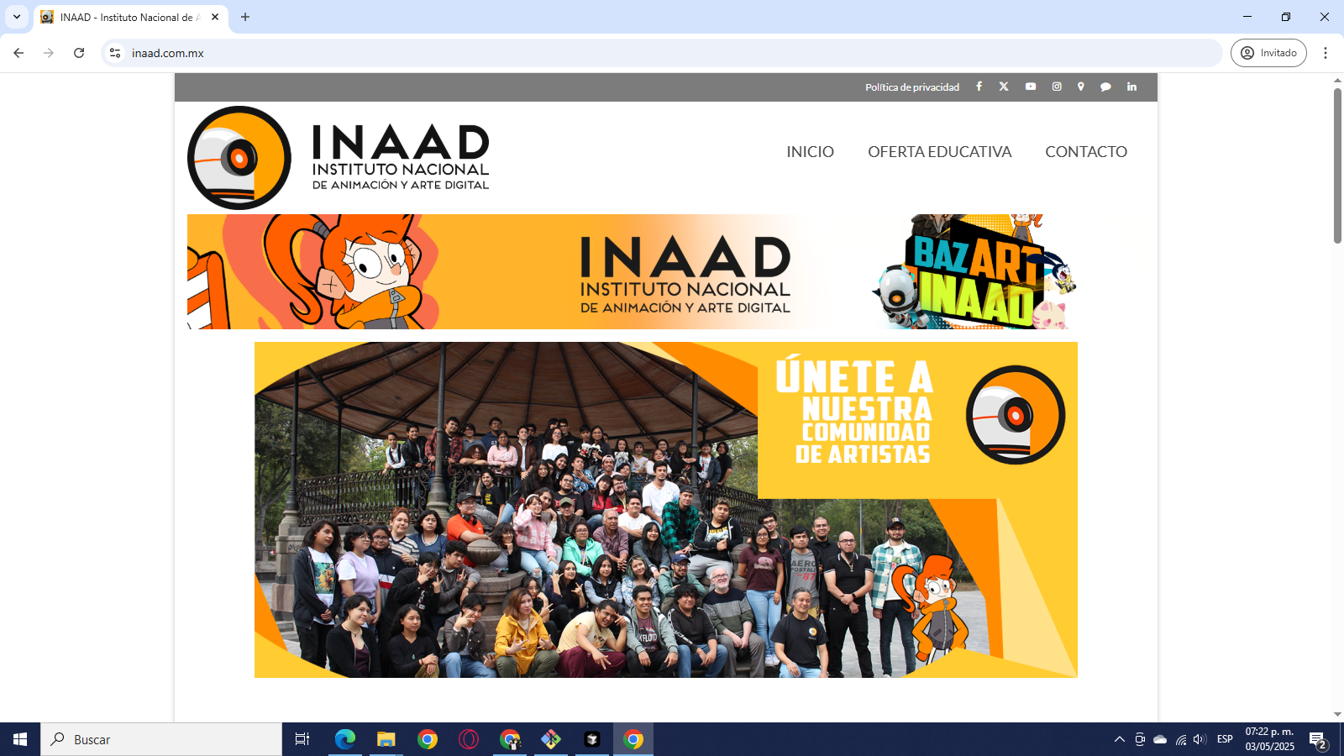Show hidden system tray icons

coord(1120,739)
